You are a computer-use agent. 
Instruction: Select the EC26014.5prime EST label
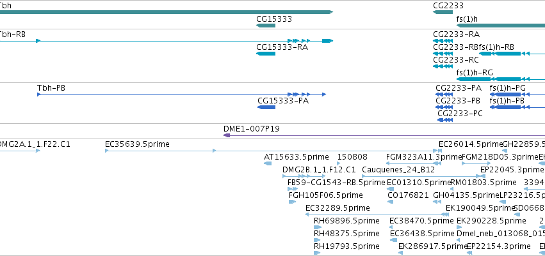coord(471,144)
